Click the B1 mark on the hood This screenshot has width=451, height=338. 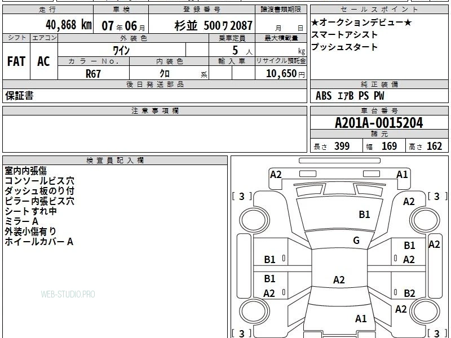tap(364, 215)
